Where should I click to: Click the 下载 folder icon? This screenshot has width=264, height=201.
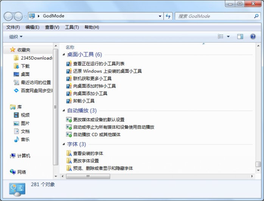pos(16,66)
